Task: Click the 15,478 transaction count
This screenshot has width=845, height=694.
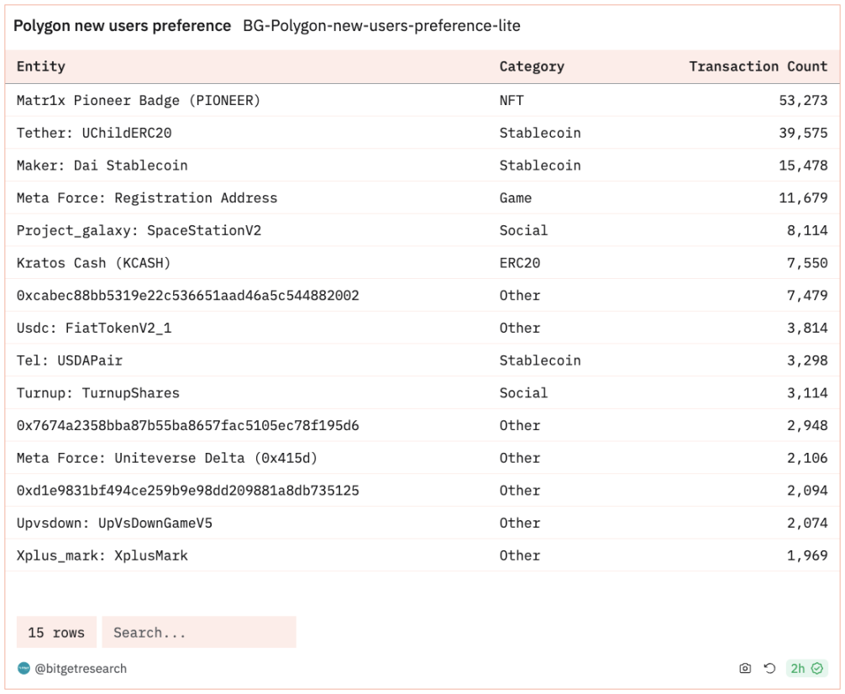Action: 804,166
